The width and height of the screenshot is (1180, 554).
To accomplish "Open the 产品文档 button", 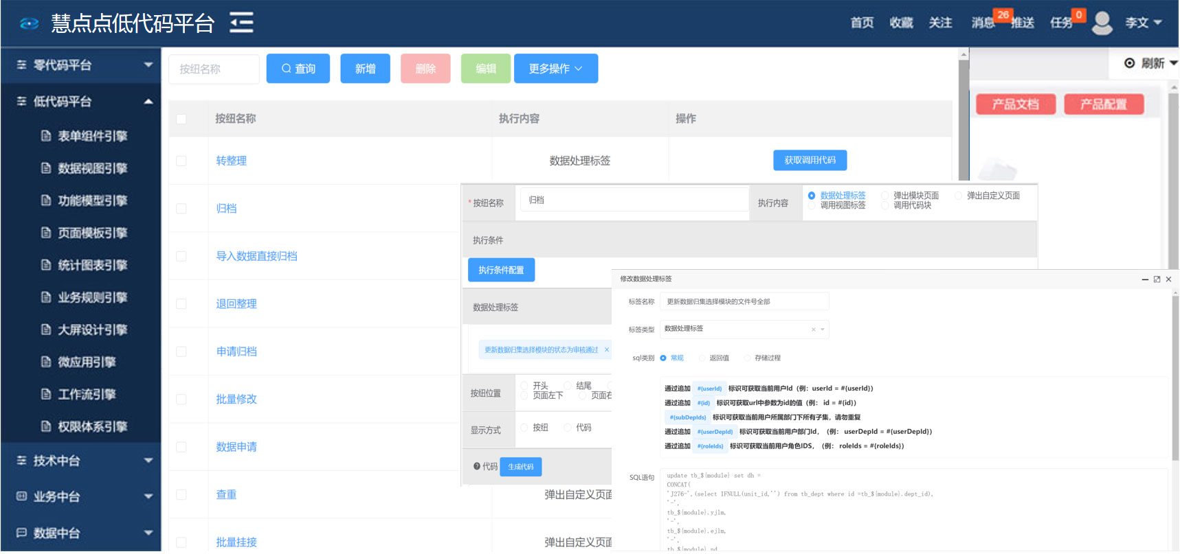I will point(1015,104).
